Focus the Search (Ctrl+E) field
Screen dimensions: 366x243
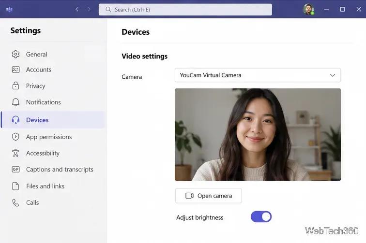(185, 10)
